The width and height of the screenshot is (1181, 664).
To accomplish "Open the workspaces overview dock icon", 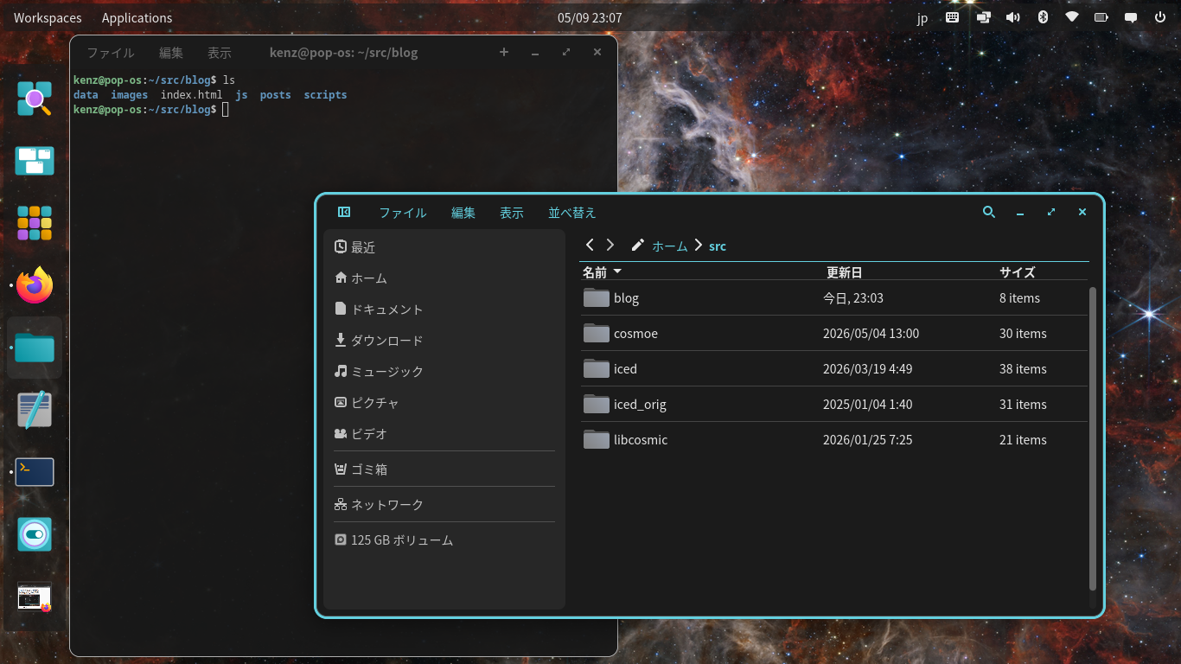I will pos(35,161).
